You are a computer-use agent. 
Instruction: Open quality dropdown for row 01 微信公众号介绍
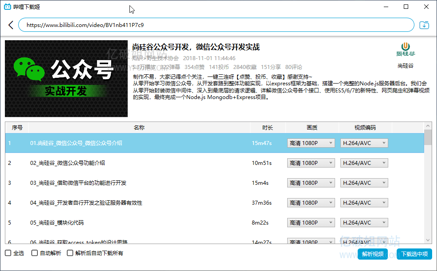(x=311, y=143)
